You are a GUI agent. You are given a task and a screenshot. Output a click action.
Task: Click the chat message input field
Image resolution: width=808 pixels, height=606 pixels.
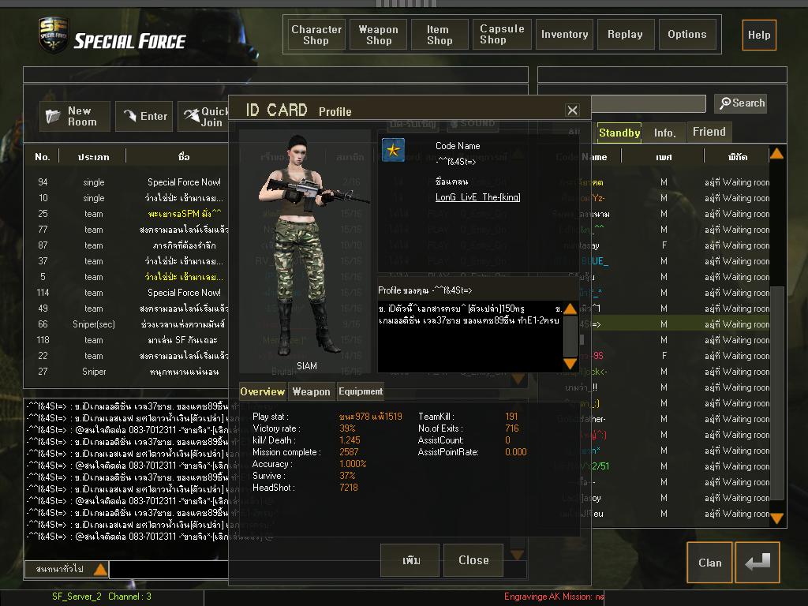[x=169, y=570]
